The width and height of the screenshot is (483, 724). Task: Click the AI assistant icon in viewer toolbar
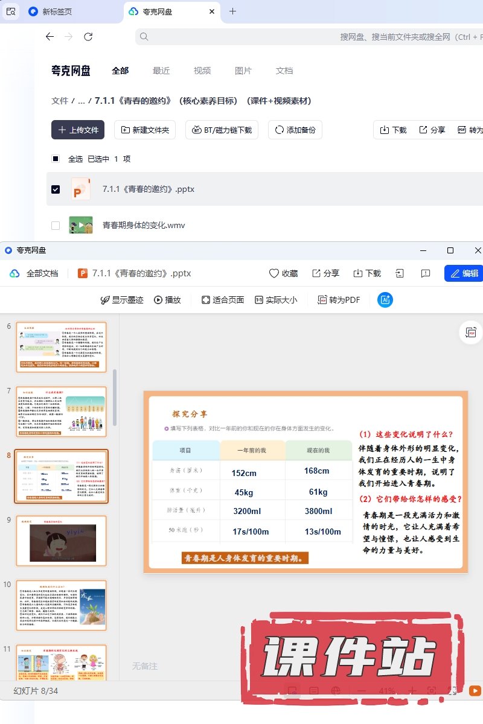point(385,300)
